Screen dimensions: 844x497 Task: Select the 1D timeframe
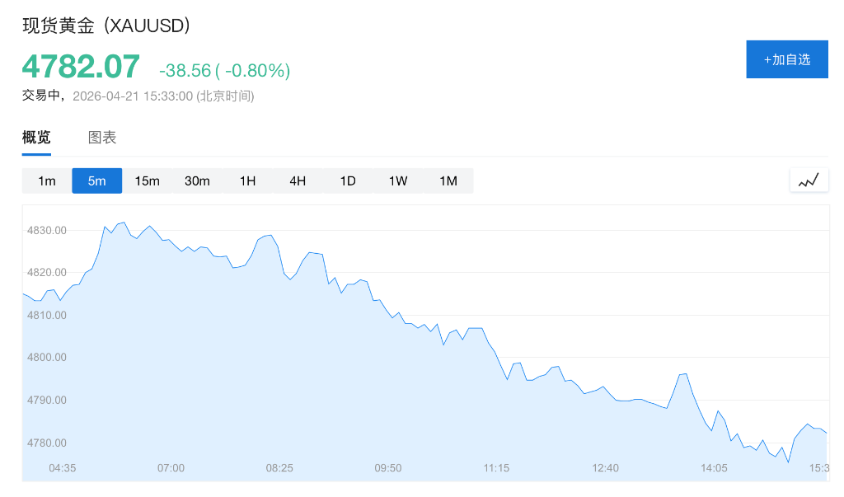[x=348, y=181]
